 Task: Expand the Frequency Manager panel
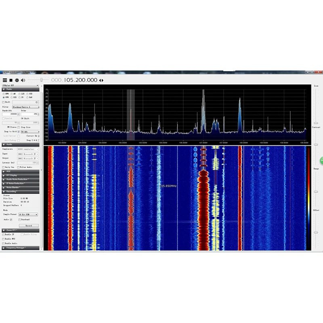(x=21, y=248)
